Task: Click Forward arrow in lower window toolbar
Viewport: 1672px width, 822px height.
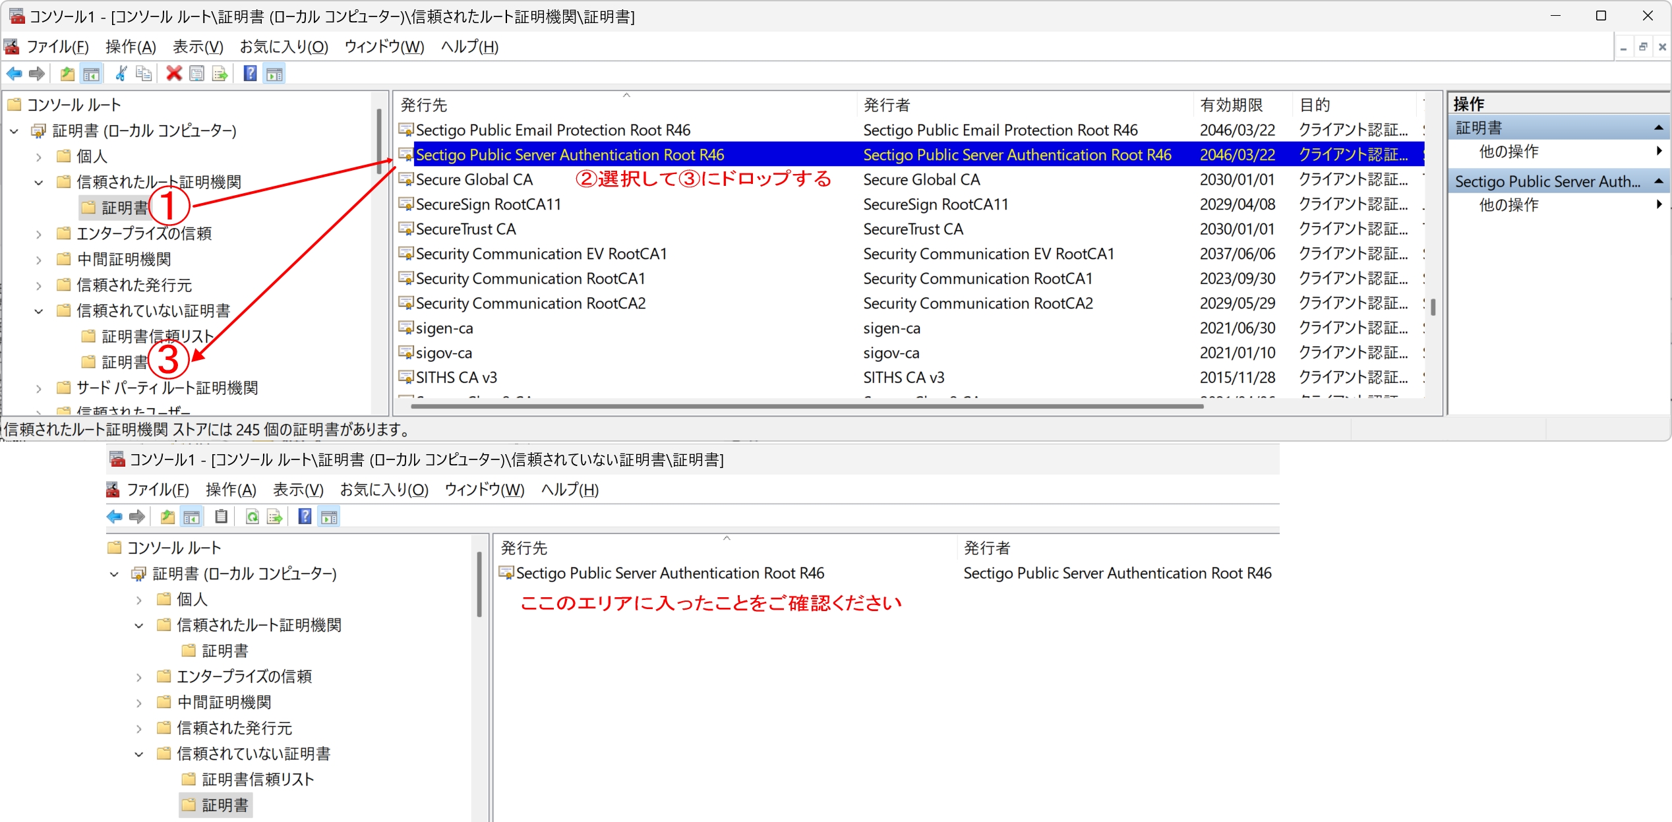Action: pos(137,517)
